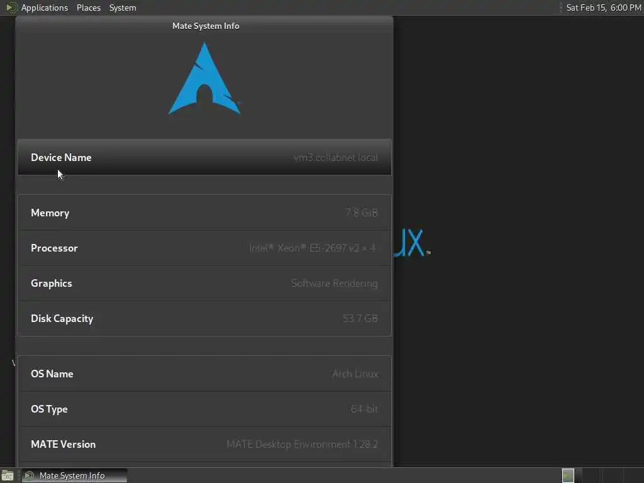
Task: Click the 7.8 GiB memory value
Action: tap(362, 213)
